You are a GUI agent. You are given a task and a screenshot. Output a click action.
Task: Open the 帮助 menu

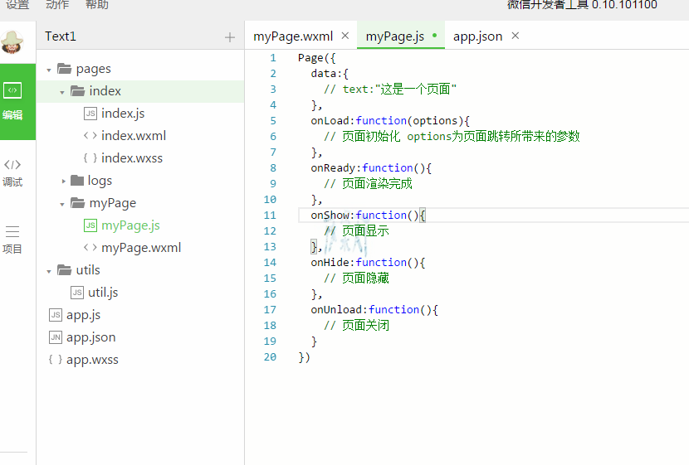(97, 5)
